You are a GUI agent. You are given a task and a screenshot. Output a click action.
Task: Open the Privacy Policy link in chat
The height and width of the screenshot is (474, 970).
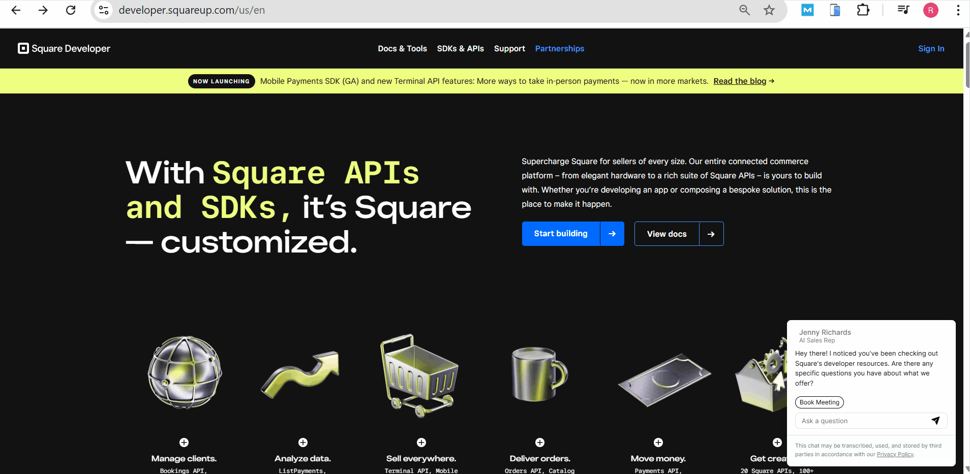(895, 455)
